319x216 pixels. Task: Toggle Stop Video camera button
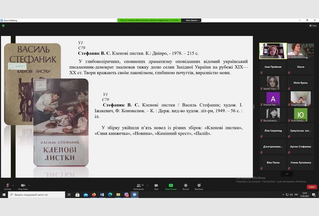[x=23, y=186]
